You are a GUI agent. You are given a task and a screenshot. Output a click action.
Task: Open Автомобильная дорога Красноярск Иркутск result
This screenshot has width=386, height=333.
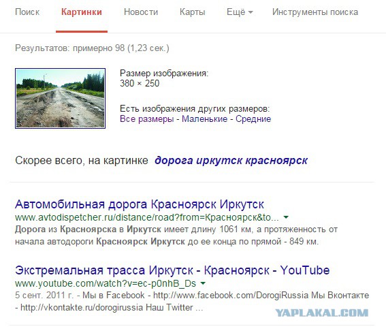coord(140,204)
